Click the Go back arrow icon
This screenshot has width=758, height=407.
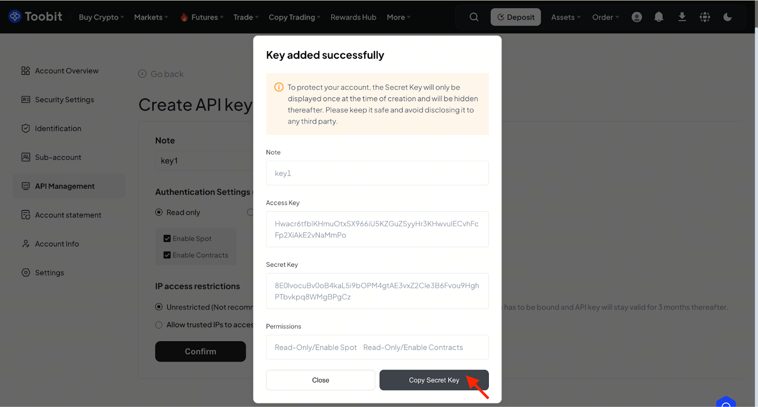(x=142, y=74)
